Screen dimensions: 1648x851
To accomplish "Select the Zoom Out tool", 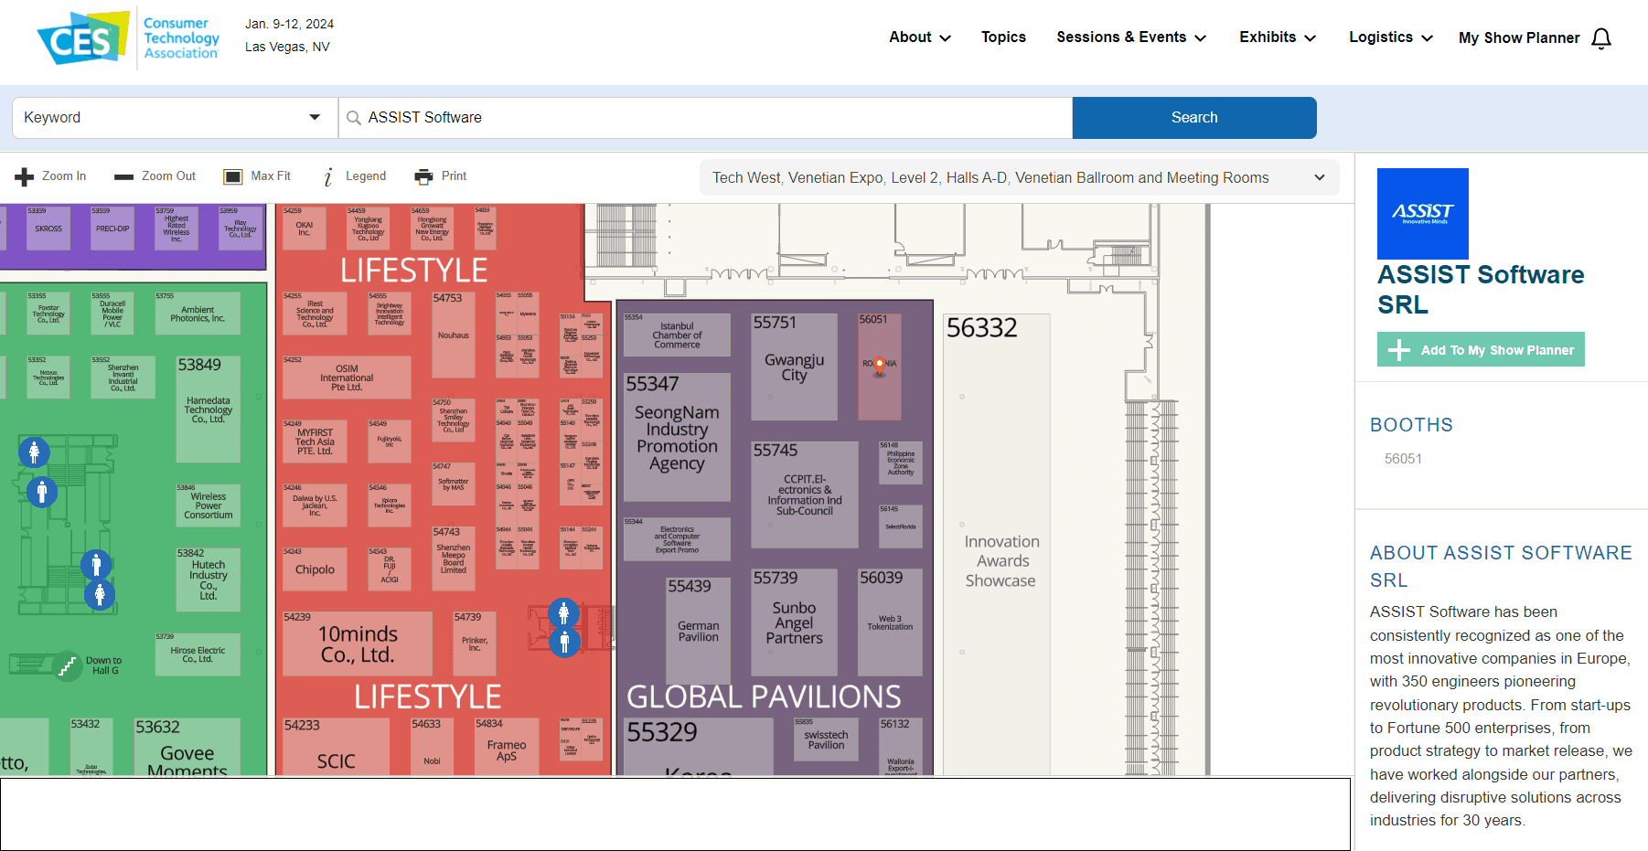I will click(x=154, y=176).
